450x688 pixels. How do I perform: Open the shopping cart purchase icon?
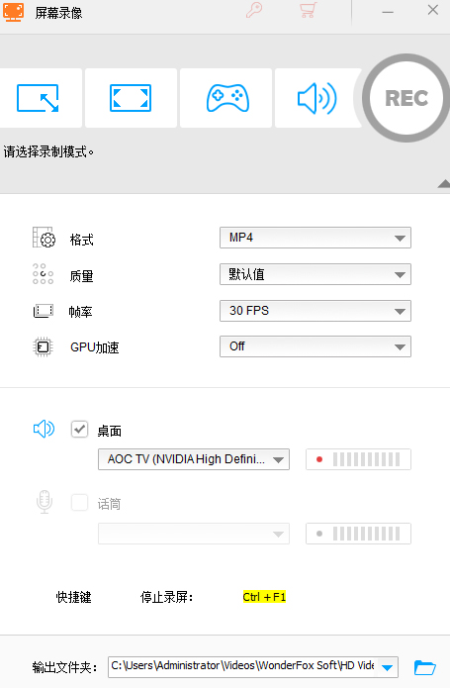click(308, 10)
